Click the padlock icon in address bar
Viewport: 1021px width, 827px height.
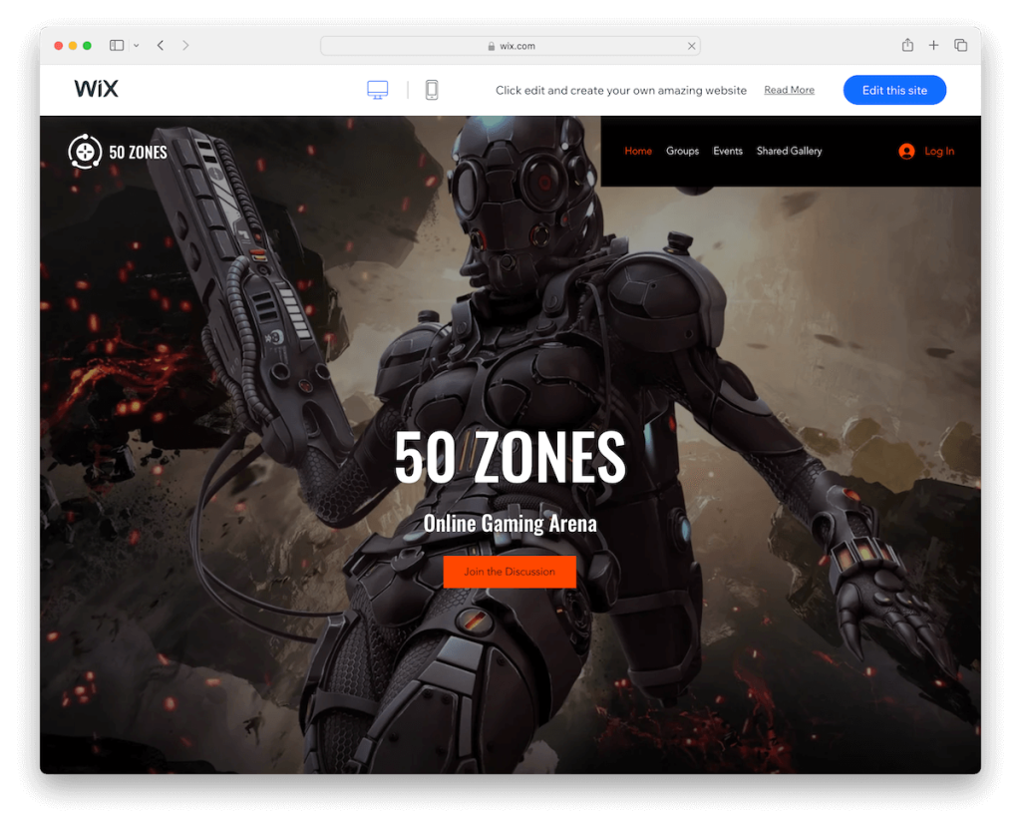pyautogui.click(x=491, y=46)
